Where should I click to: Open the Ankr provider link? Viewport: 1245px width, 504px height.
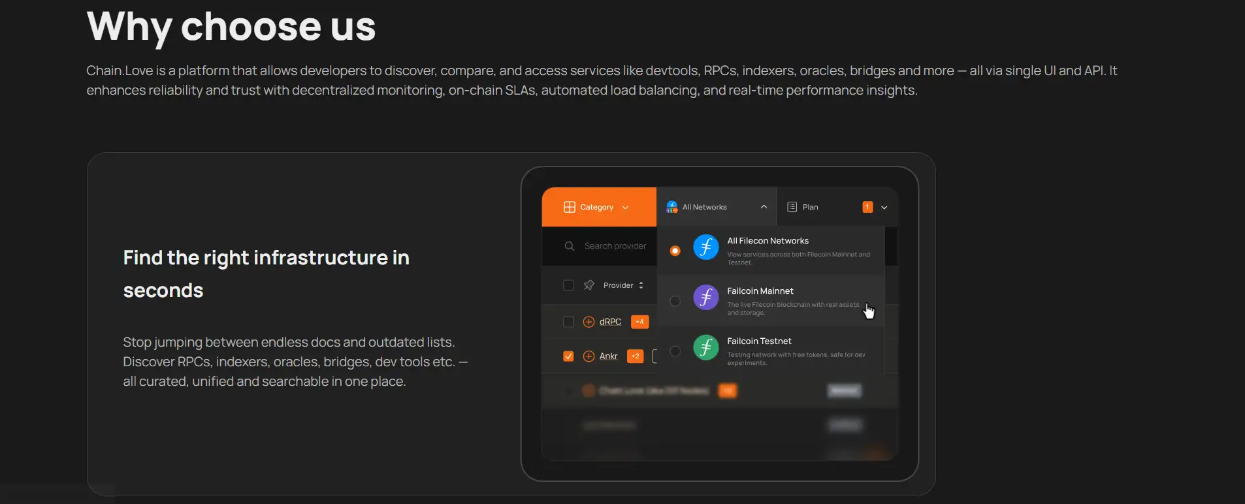[608, 356]
